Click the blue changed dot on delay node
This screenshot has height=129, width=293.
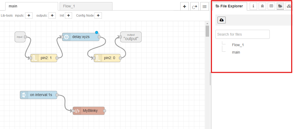pyautogui.click(x=97, y=32)
